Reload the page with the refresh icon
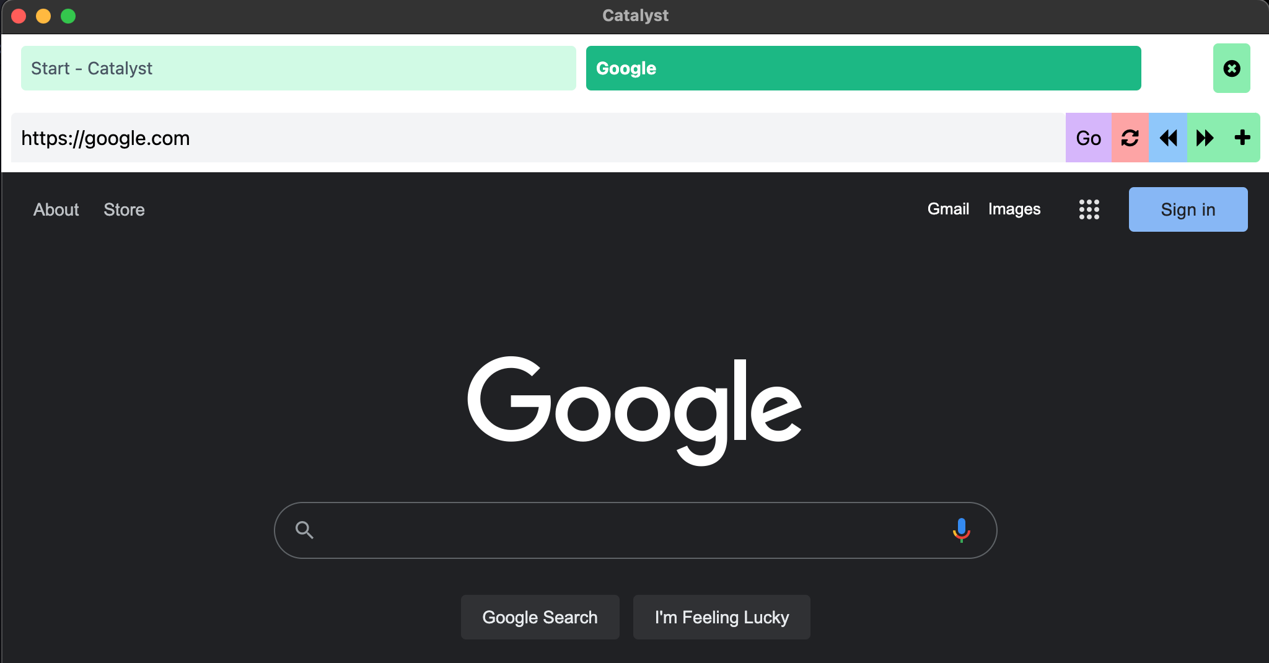 pos(1130,138)
